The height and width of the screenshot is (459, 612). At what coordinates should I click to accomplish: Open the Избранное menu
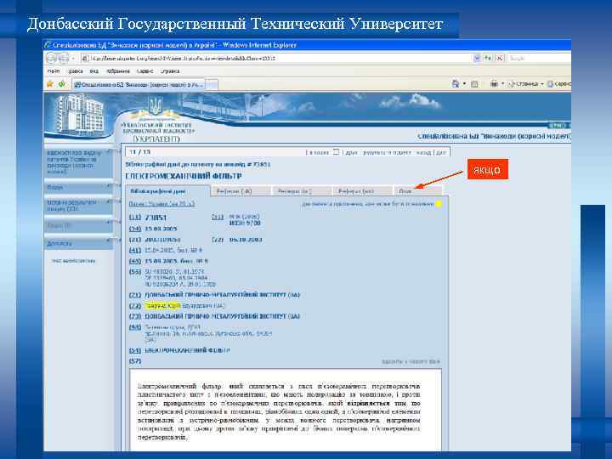pos(118,71)
